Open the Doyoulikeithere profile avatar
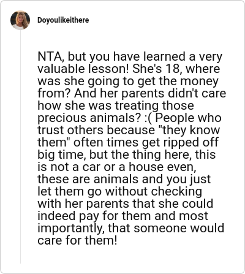 (x=20, y=20)
